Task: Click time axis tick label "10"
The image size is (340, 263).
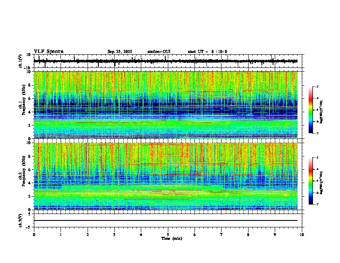Action: (x=302, y=235)
